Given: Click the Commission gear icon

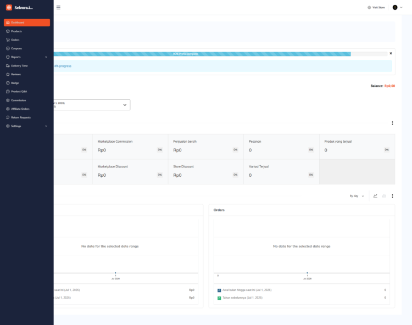Looking at the screenshot, I should tap(8, 100).
